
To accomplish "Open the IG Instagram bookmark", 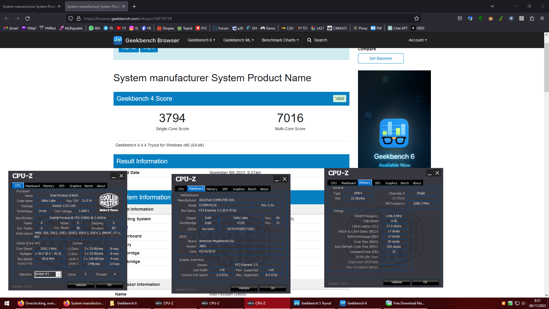I will [134, 28].
